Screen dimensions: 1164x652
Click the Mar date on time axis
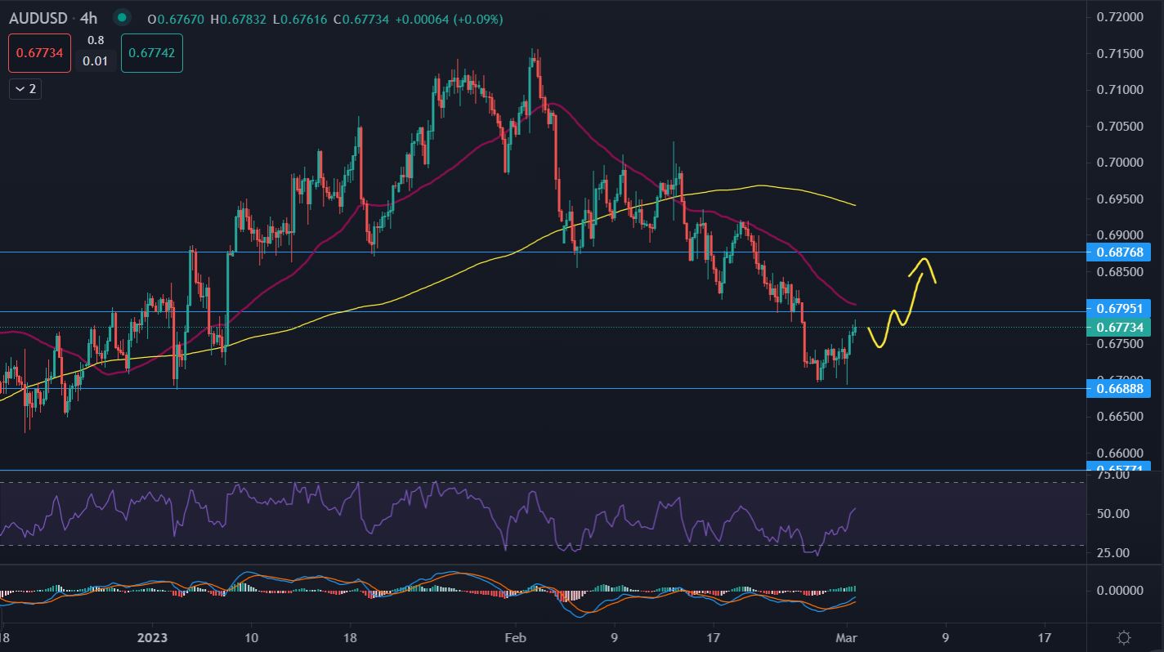pyautogui.click(x=846, y=636)
